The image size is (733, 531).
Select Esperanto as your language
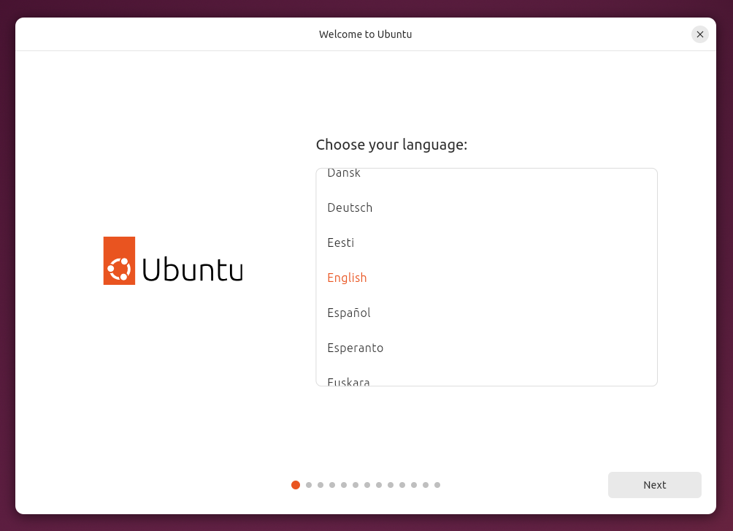tap(355, 348)
